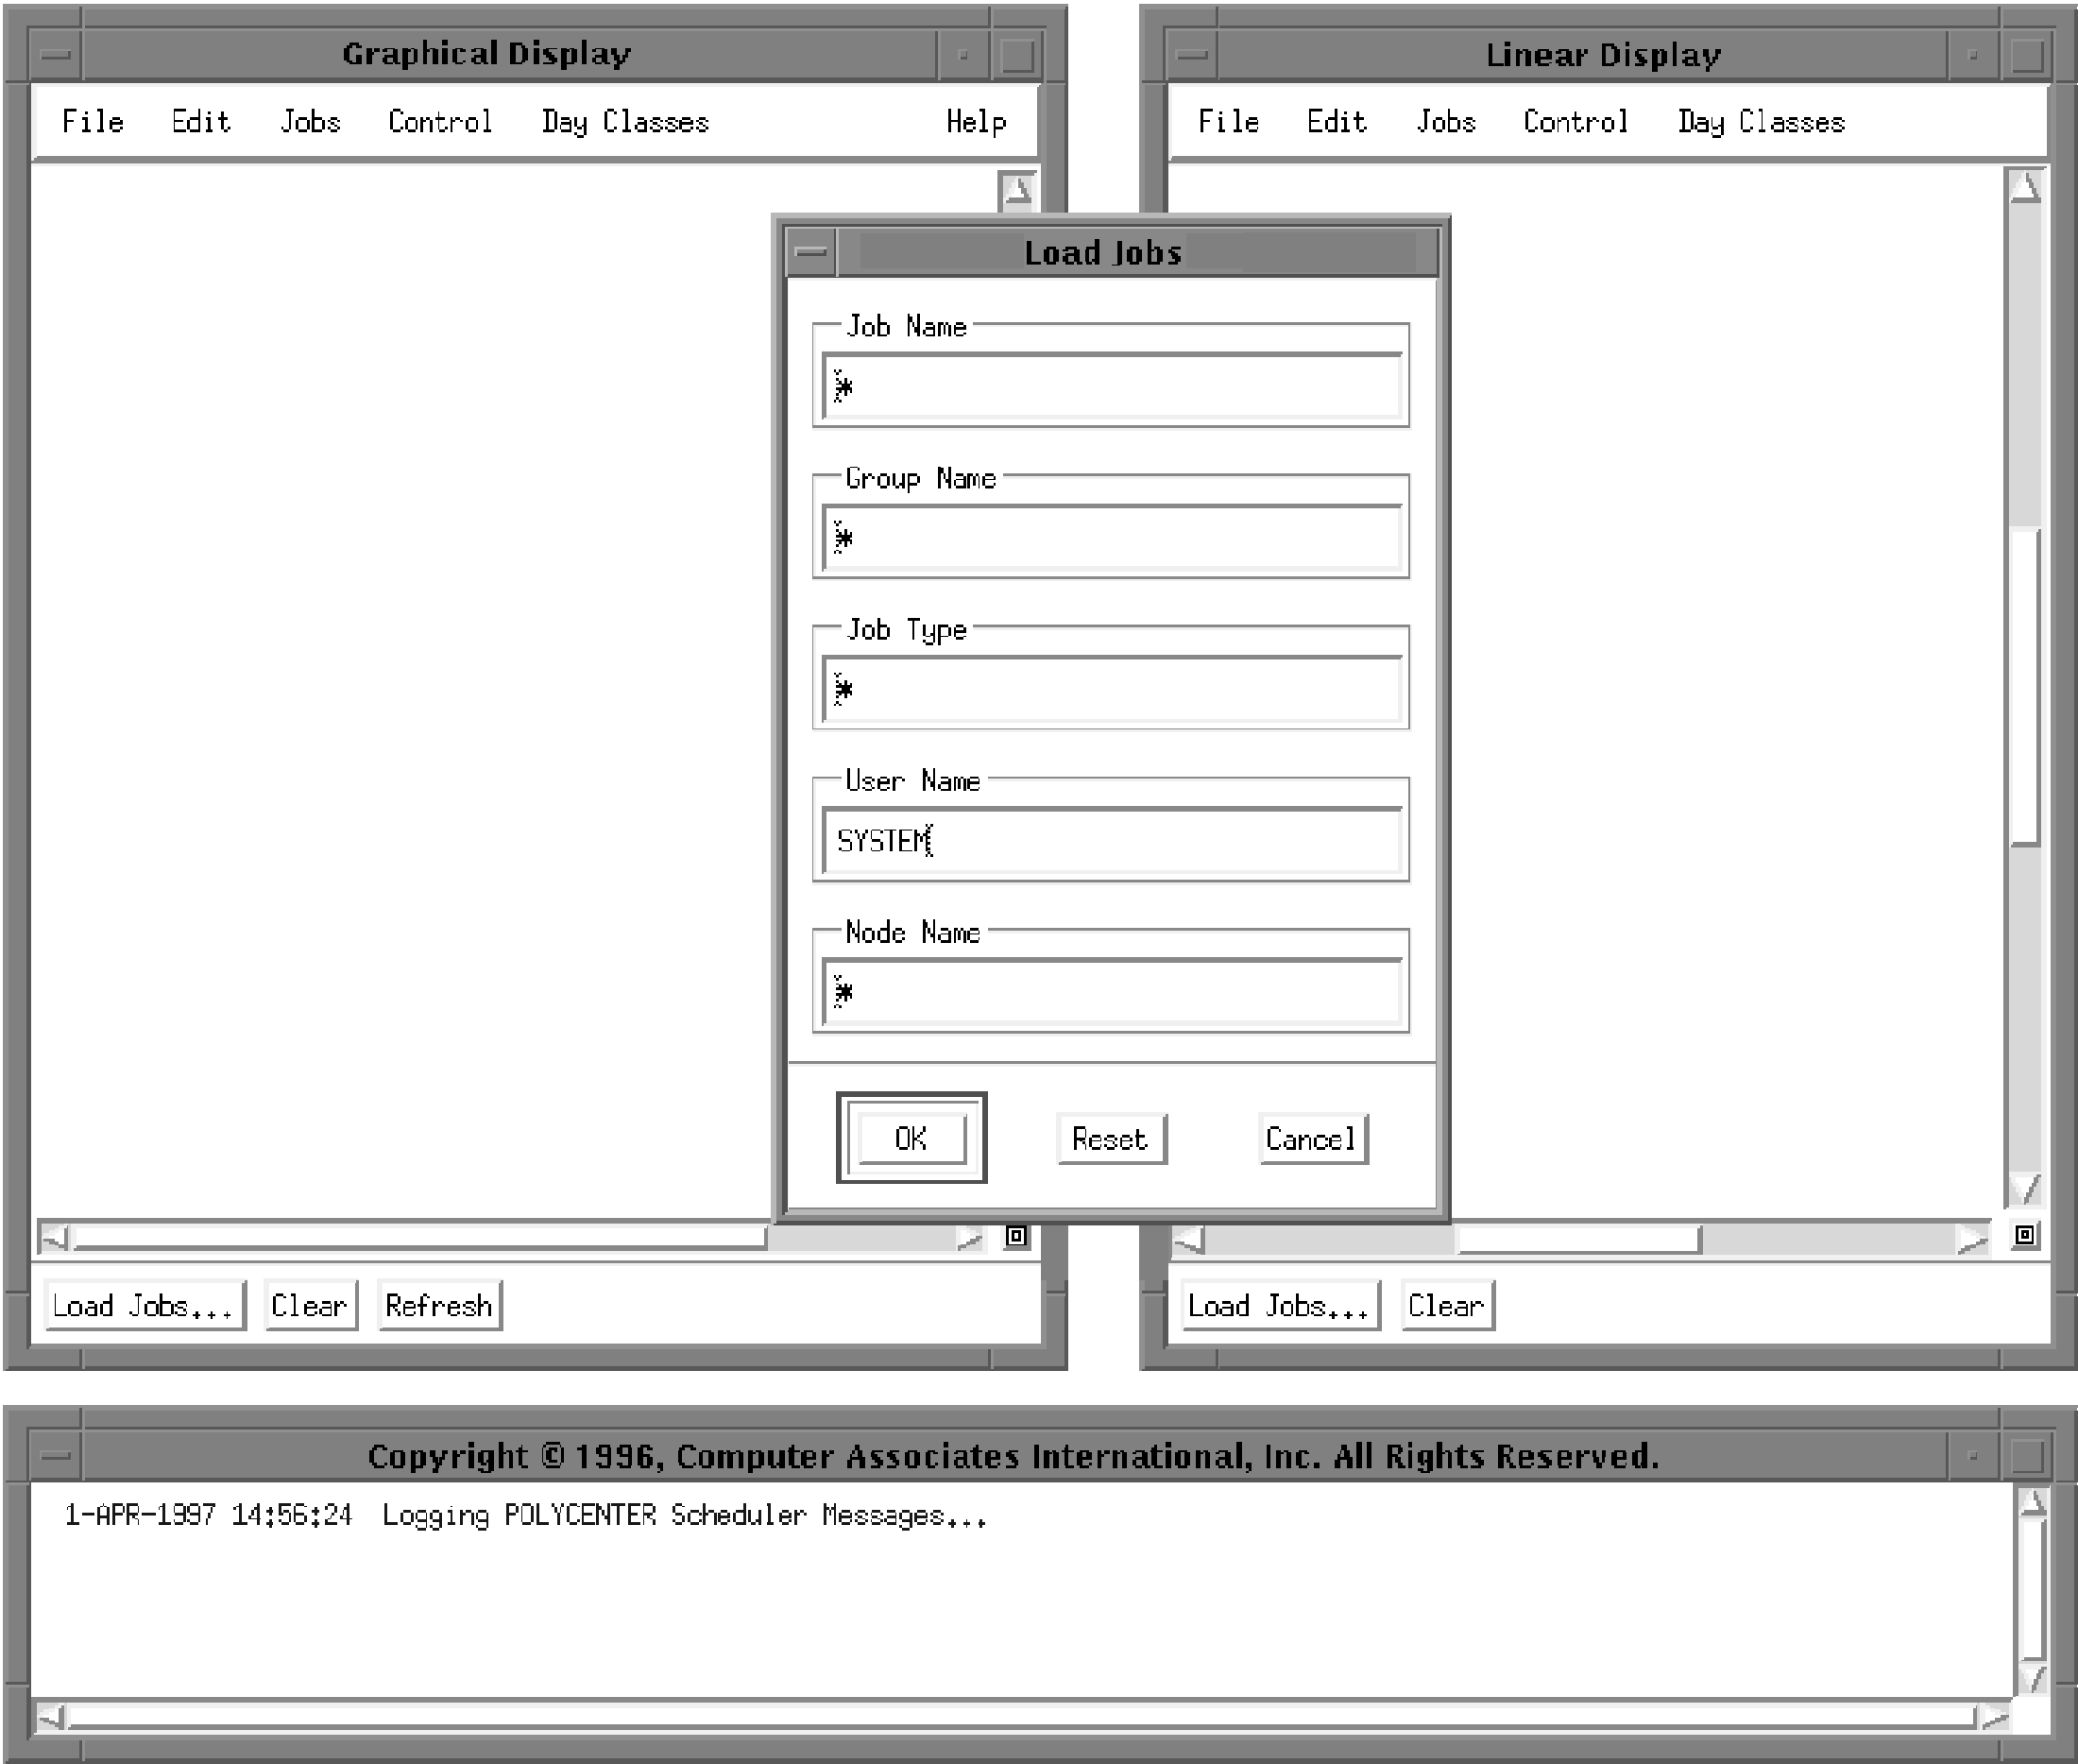The width and height of the screenshot is (2078, 1764).
Task: Click Linear Display horizontal scroll right arrow
Action: coord(1971,1240)
